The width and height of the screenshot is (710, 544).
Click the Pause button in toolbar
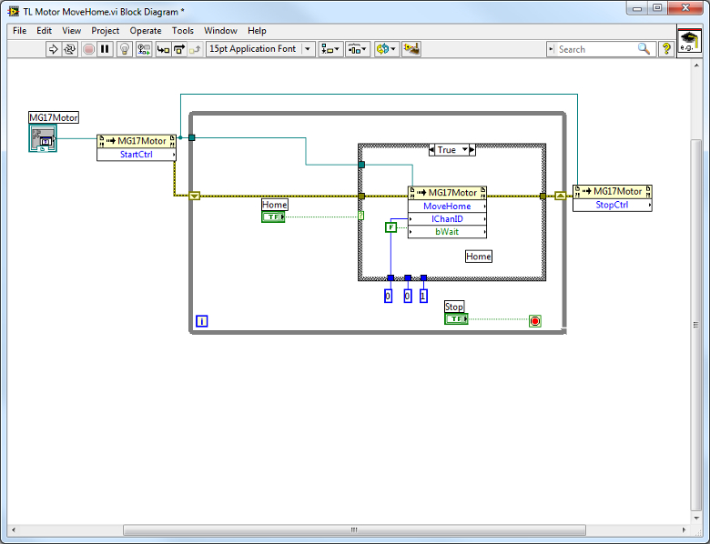tap(105, 49)
